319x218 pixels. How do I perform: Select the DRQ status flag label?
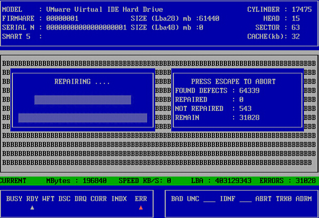[x=81, y=199]
